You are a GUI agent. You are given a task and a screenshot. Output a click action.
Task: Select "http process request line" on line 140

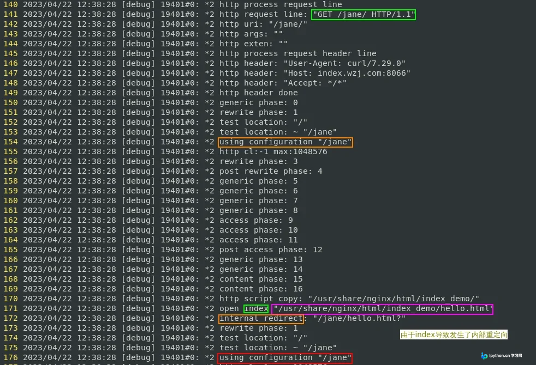pos(281,4)
